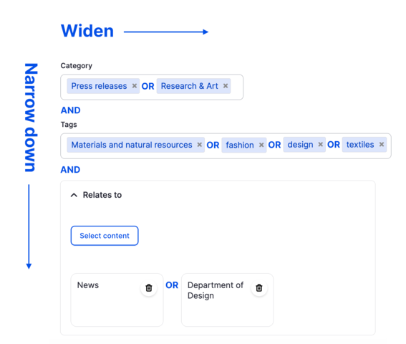
Task: Click inside the Tags input field
Action: (226, 146)
